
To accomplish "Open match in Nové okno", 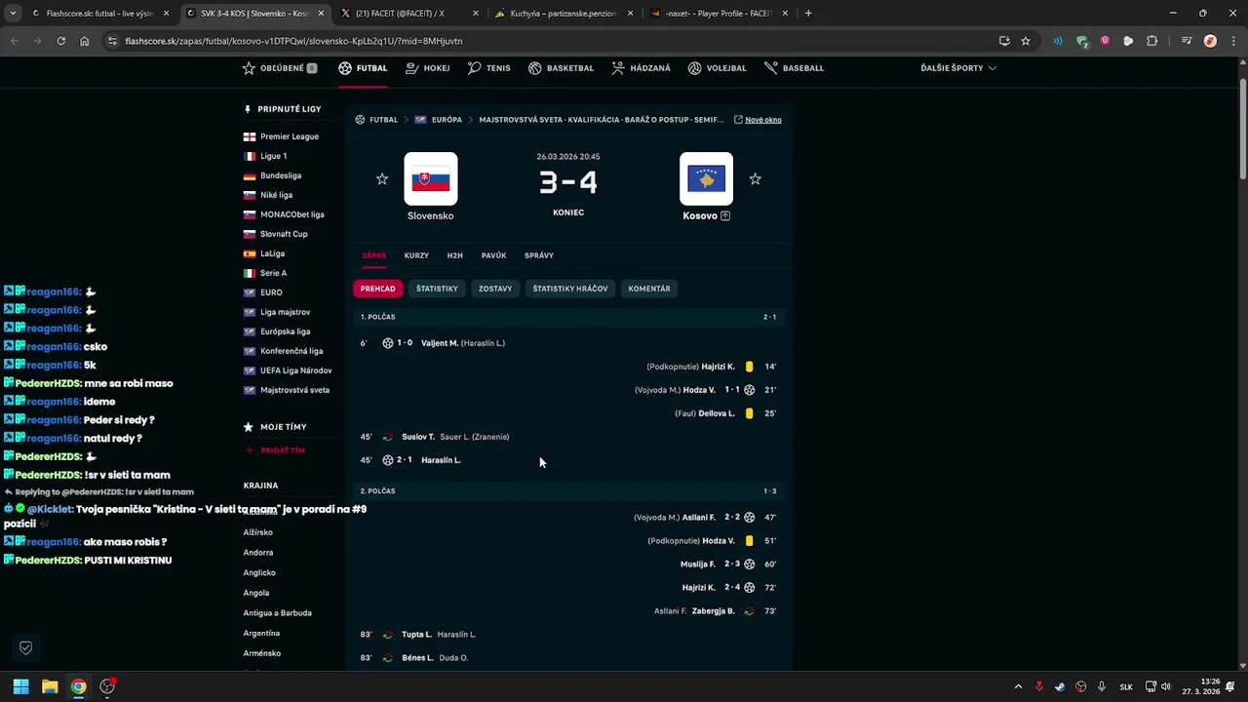I will click(x=758, y=120).
